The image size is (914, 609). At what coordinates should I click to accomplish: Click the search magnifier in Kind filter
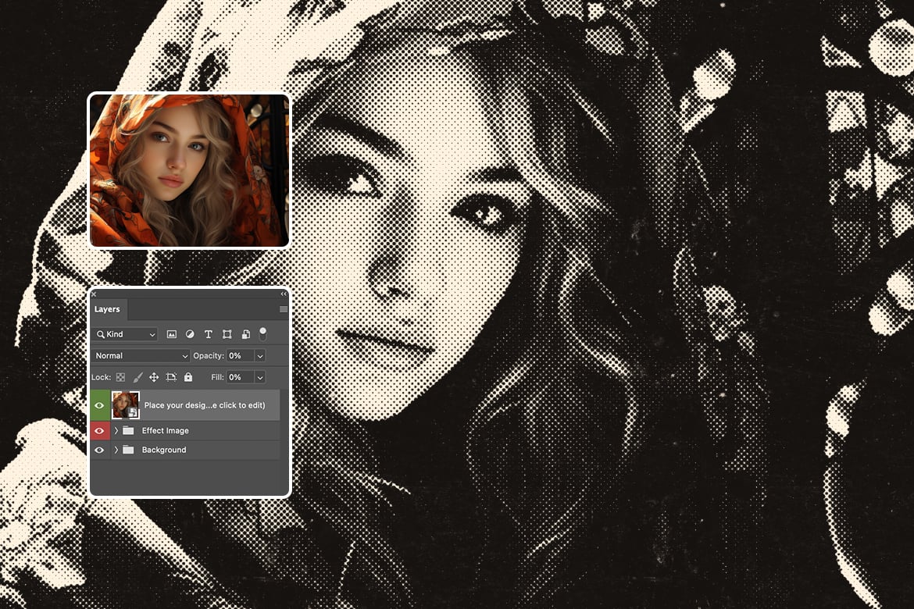click(x=101, y=334)
